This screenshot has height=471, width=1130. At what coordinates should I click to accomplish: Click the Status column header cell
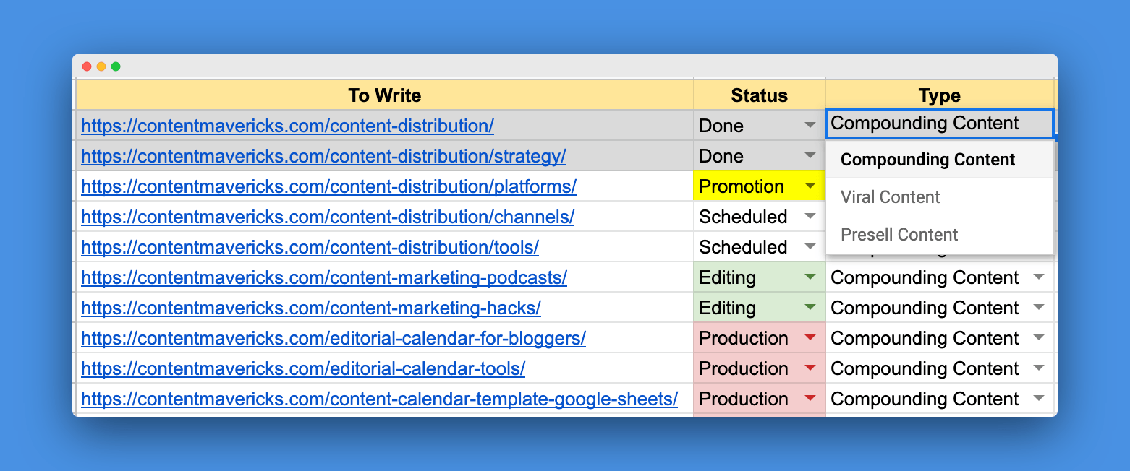[759, 95]
